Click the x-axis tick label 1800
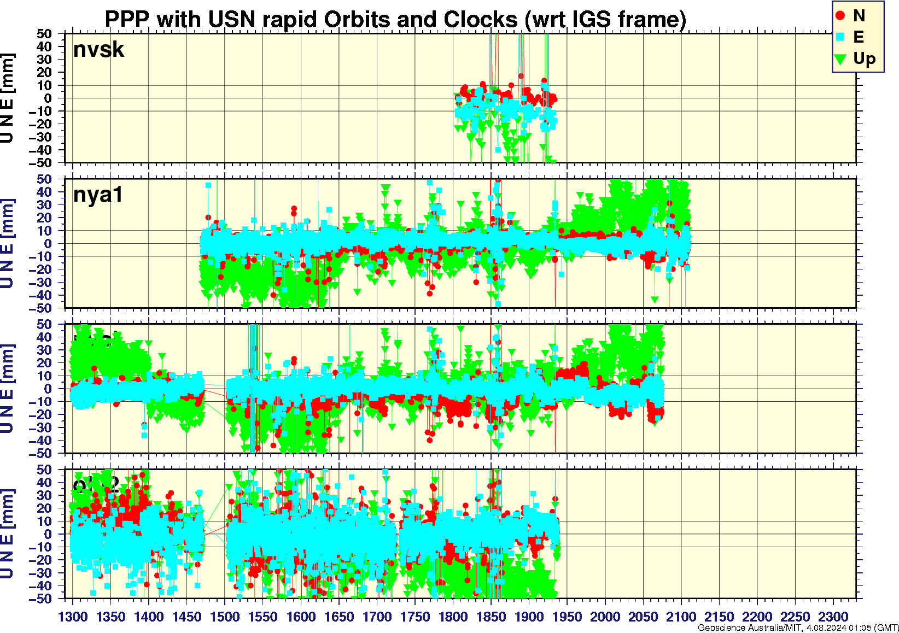899x633 pixels. click(x=453, y=617)
